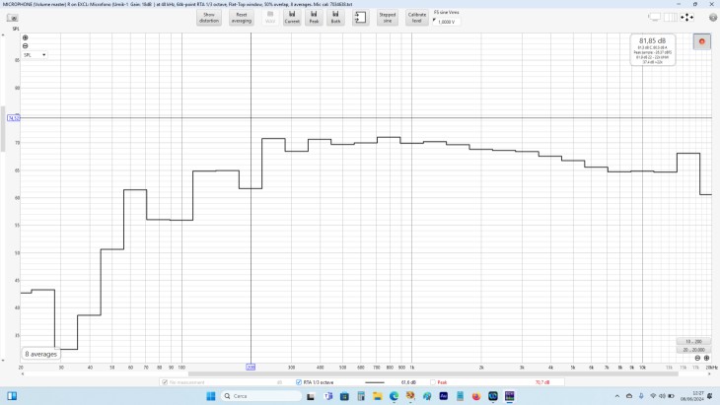This screenshot has height=405, width=720.
Task: Click the left arrow of horizontal scrollbar
Action: click(x=23, y=373)
